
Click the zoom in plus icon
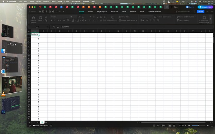click(208, 125)
